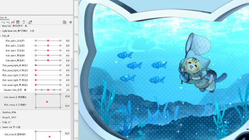The width and height of the screenshot is (249, 140).
Task: Click the Fish_scale_light 5 value field
Action: point(66,85)
